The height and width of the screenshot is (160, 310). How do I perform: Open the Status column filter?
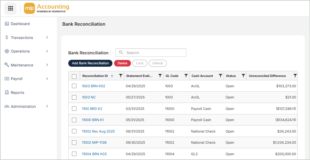point(243,76)
